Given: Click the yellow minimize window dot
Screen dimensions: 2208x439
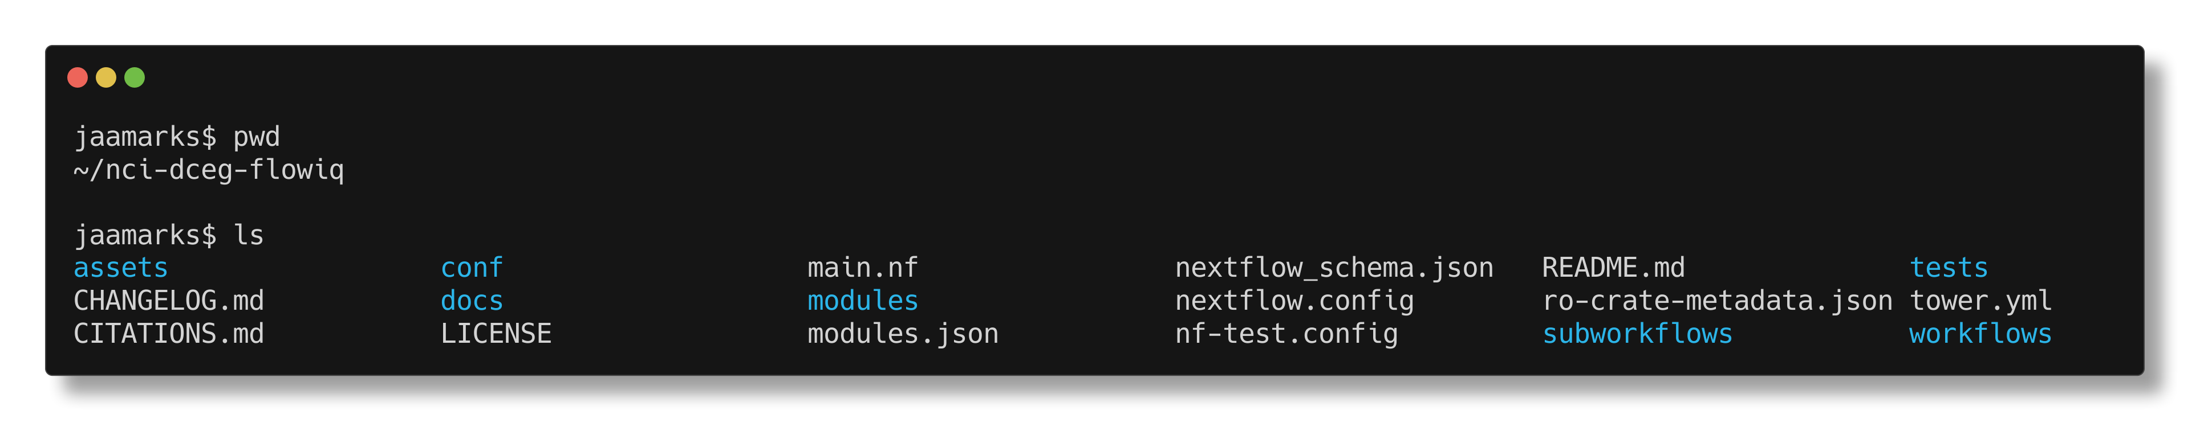Looking at the screenshot, I should pyautogui.click(x=106, y=78).
